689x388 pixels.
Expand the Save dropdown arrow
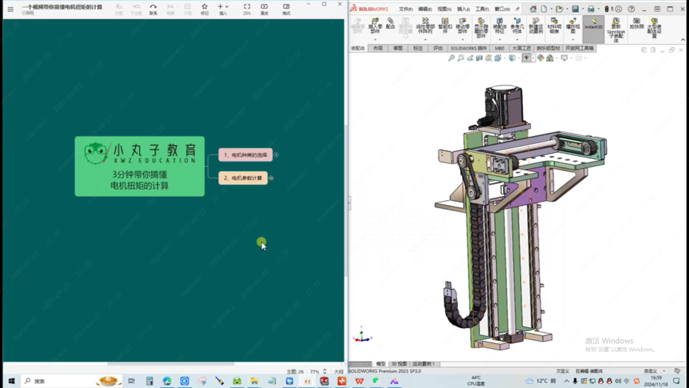pyautogui.click(x=582, y=9)
